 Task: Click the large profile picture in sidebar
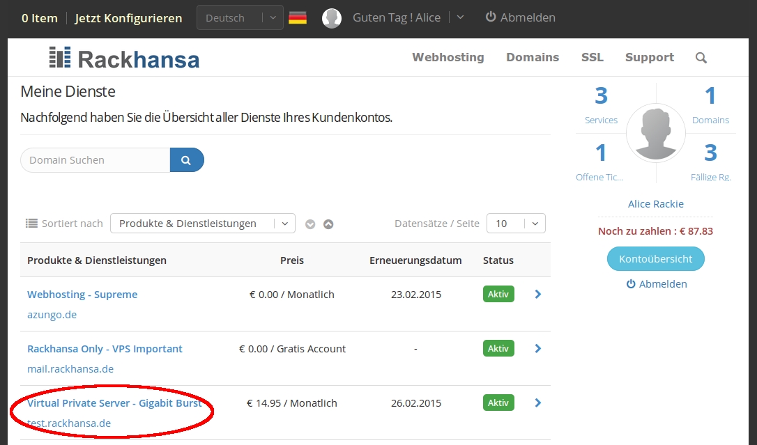coord(656,133)
